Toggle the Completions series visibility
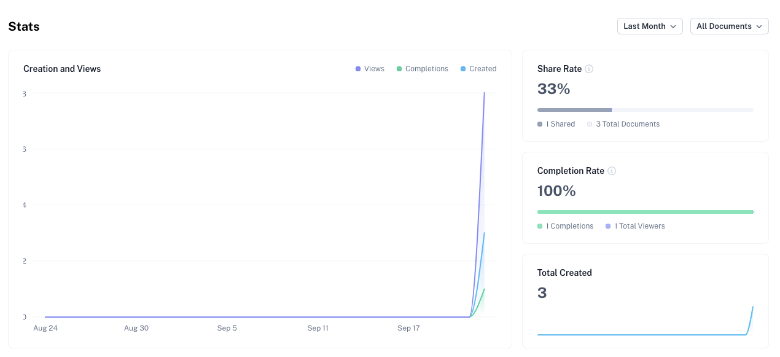 [x=423, y=68]
